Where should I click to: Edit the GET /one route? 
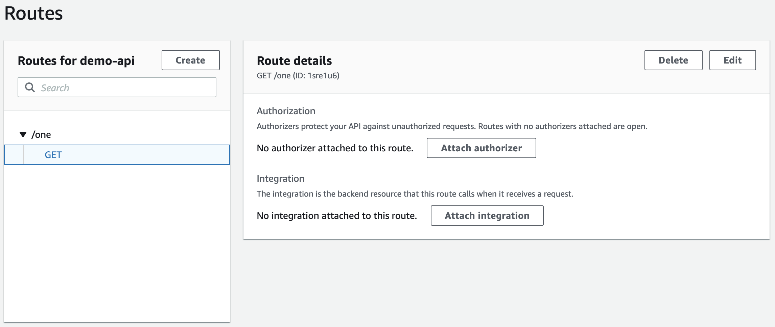(x=732, y=60)
